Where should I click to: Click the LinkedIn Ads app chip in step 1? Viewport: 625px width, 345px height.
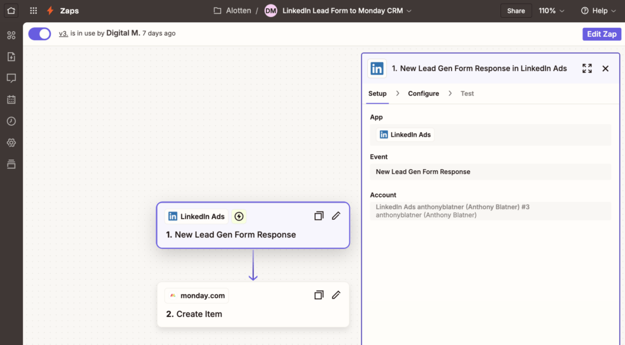pyautogui.click(x=196, y=216)
